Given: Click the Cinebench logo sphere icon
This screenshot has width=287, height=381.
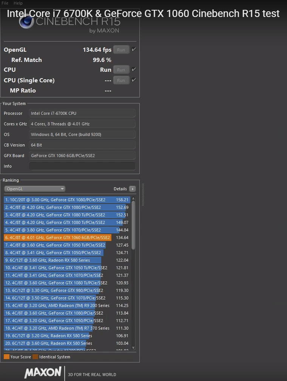Looking at the screenshot, I should [x=26, y=21].
